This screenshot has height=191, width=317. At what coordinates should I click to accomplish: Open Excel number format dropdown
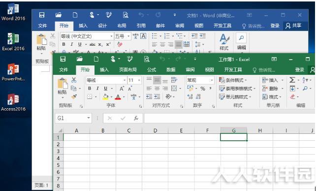[212, 80]
